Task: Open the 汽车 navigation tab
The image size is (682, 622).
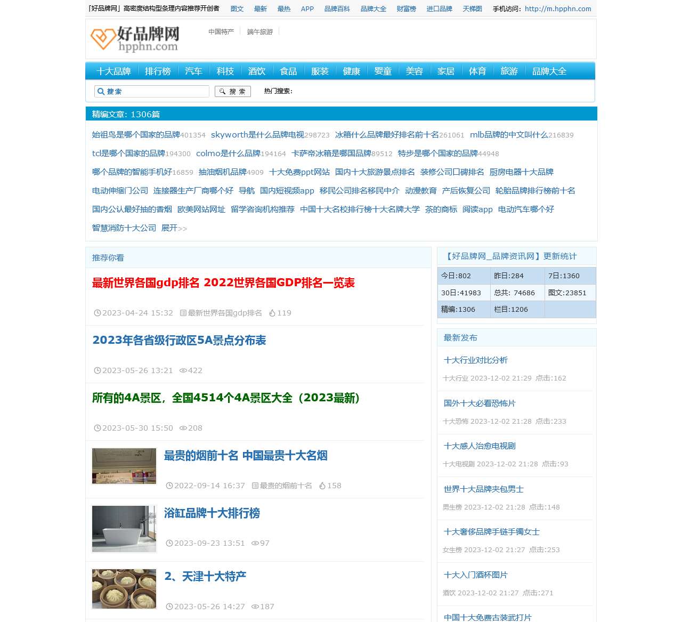Action: pos(193,71)
